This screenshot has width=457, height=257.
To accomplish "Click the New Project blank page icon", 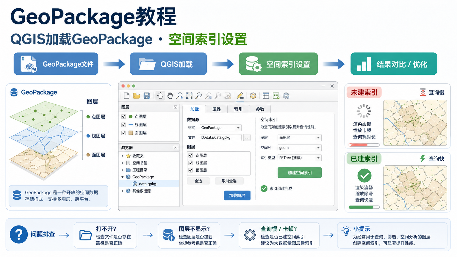I will tap(127, 96).
